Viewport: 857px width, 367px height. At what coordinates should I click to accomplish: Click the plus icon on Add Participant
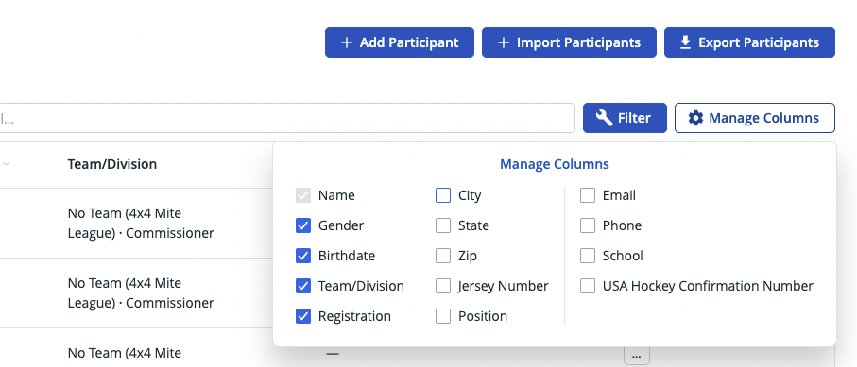pyautogui.click(x=346, y=42)
